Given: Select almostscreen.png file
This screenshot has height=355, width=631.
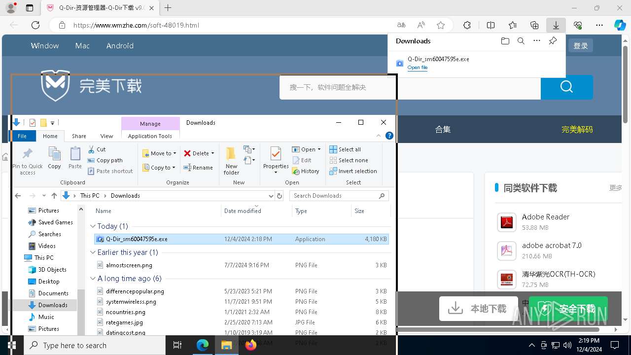Looking at the screenshot, I should click(129, 265).
